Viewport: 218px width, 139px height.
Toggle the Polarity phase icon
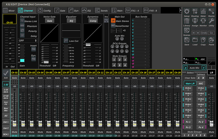coord(22,30)
